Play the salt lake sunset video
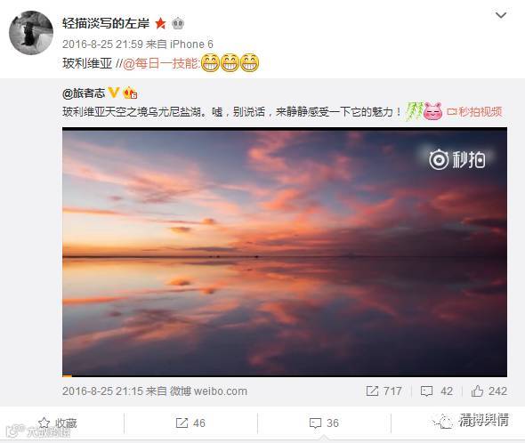 pos(285,252)
